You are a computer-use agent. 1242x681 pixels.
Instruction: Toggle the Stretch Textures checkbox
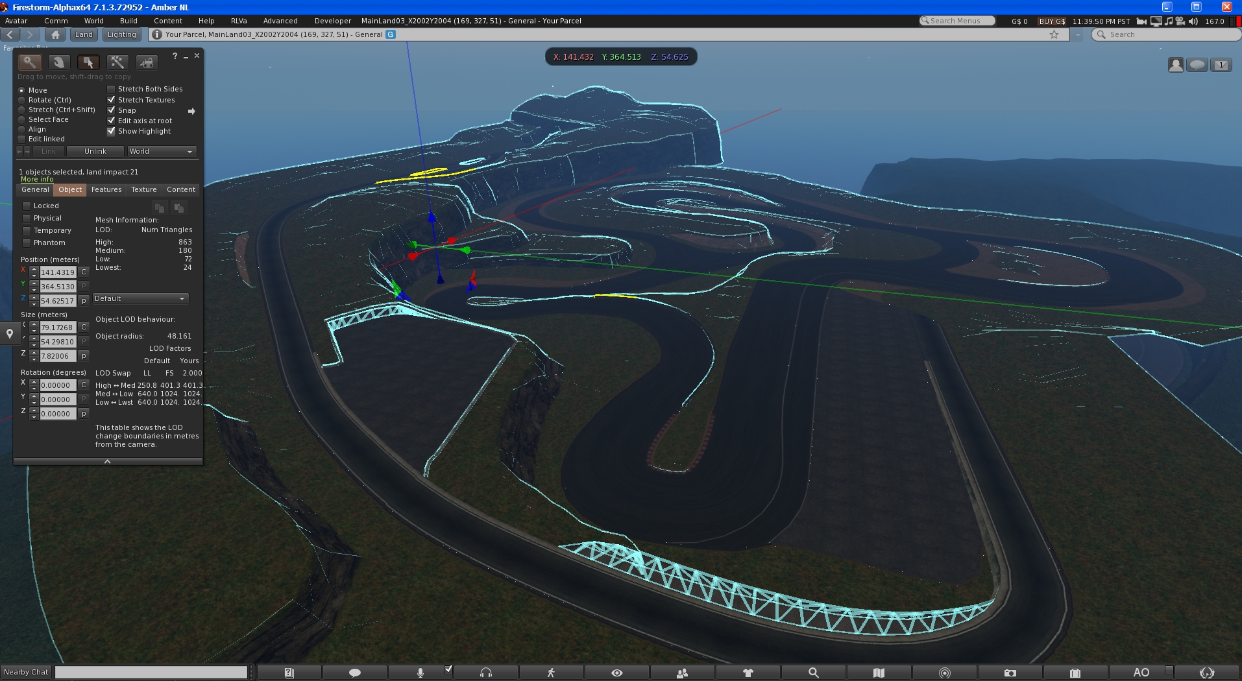tap(111, 100)
